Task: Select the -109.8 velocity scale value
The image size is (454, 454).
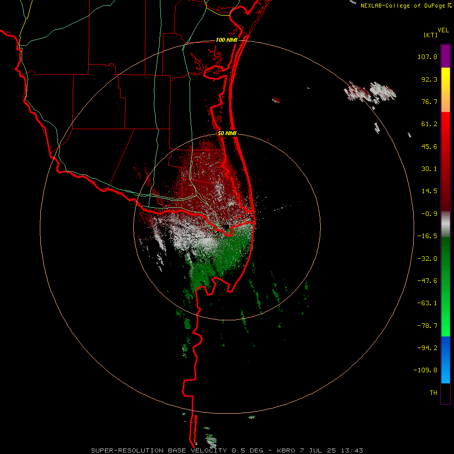Action: pyautogui.click(x=426, y=370)
